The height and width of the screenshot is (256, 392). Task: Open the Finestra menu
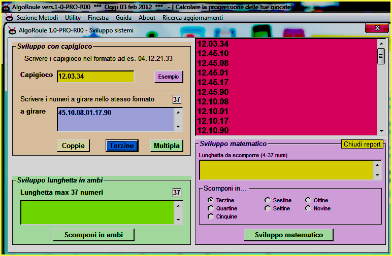tap(98, 18)
